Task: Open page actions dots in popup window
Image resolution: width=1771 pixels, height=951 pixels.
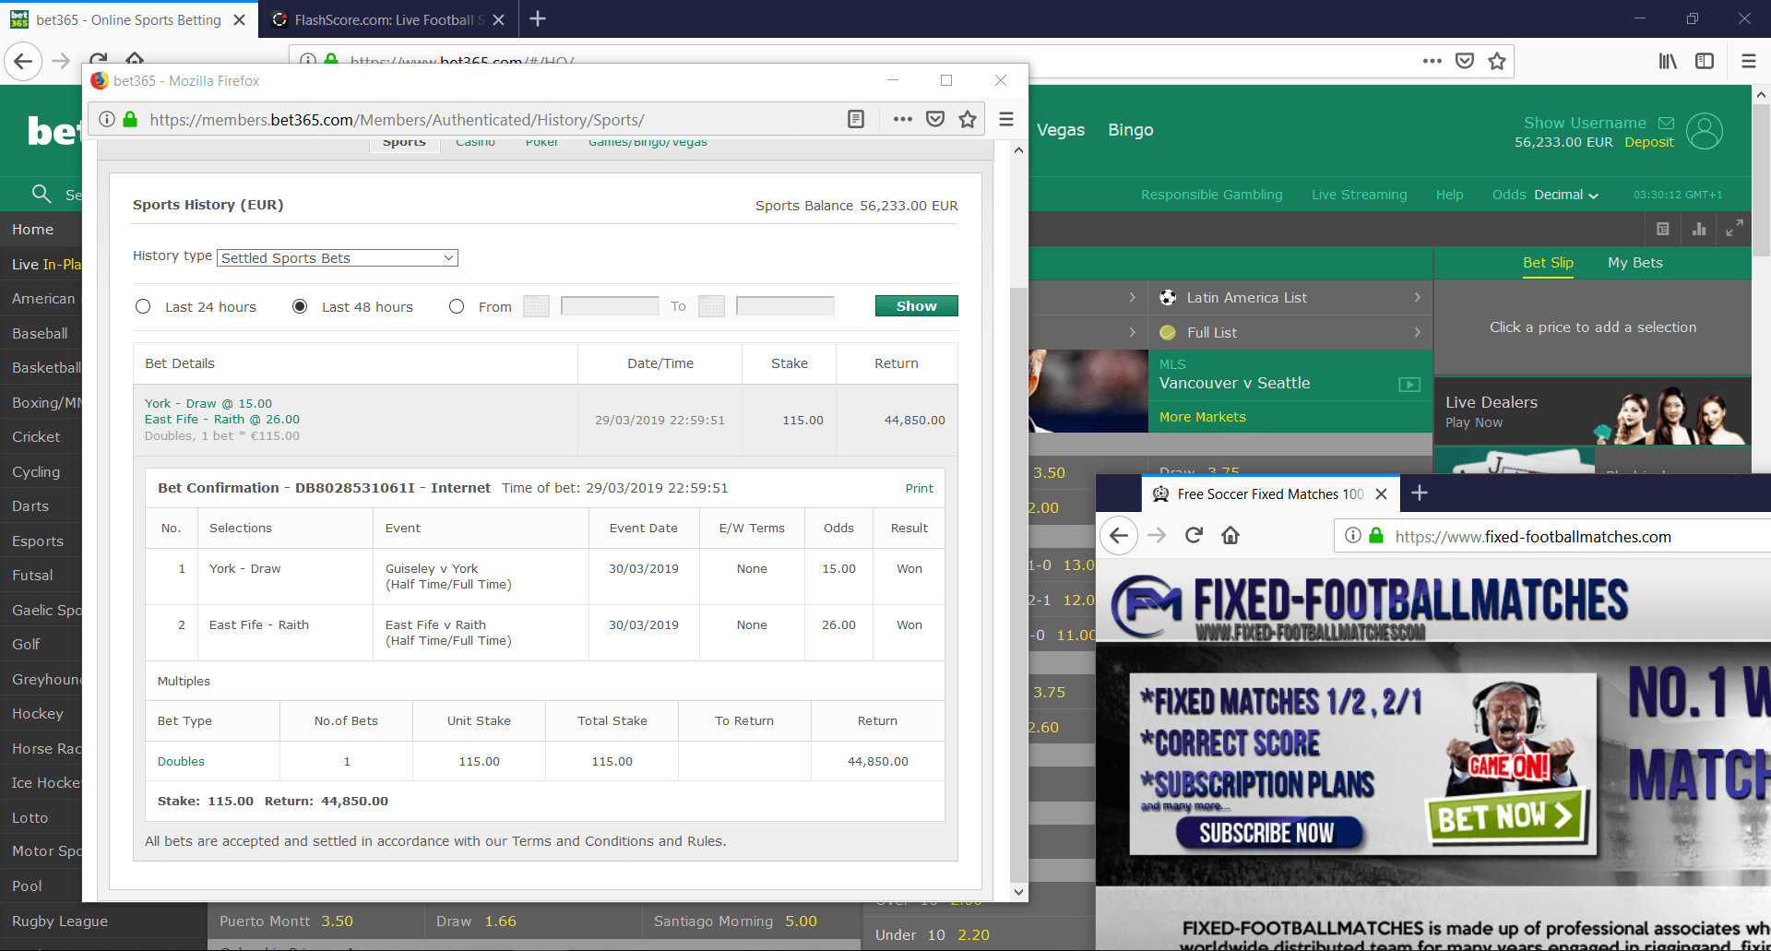Action: tap(902, 119)
